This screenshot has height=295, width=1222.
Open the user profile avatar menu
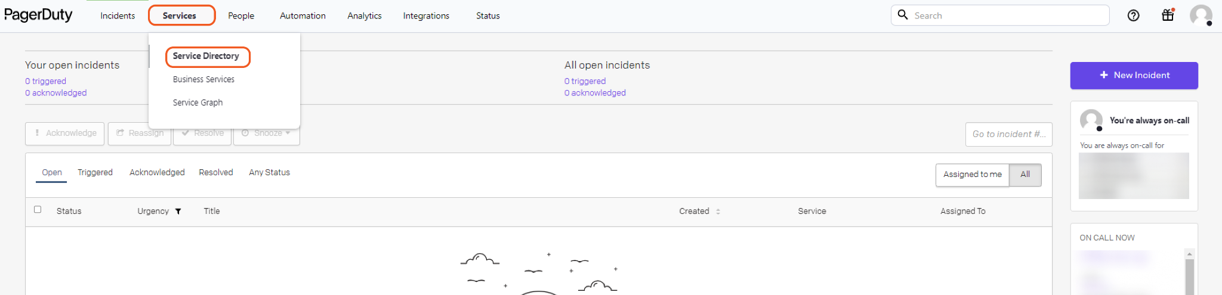[1201, 15]
